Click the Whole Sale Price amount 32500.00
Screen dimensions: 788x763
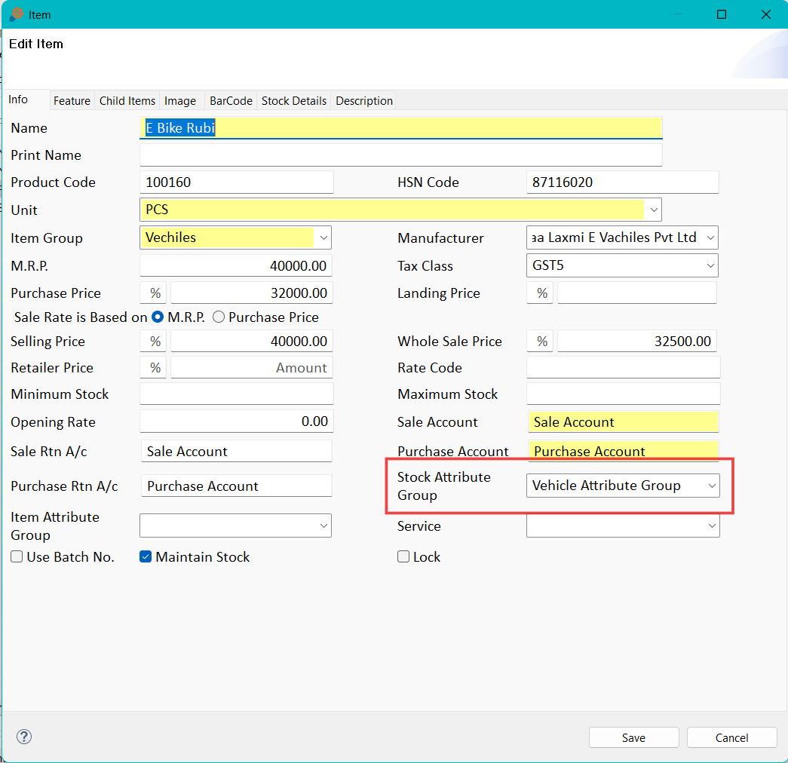point(636,342)
